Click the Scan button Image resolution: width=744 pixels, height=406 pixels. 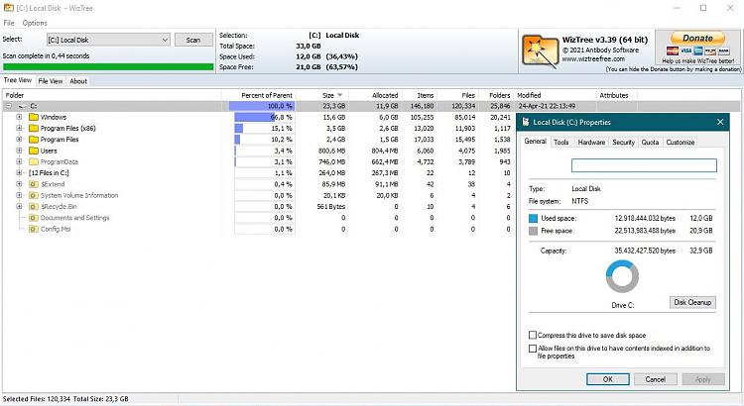coord(193,40)
